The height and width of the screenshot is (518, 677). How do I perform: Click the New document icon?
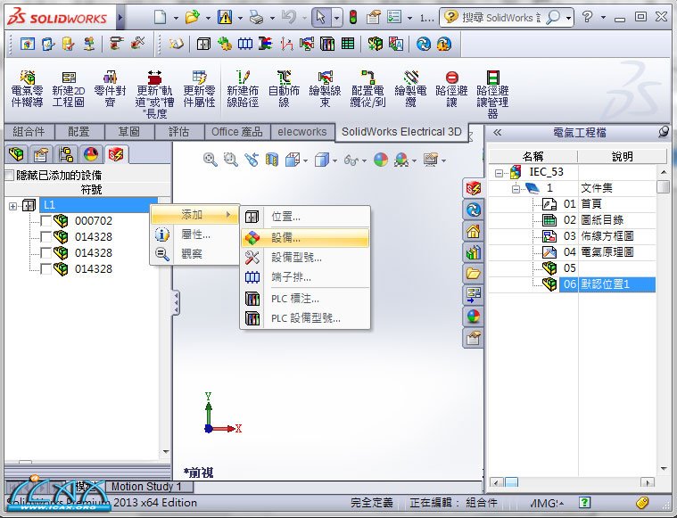(161, 17)
